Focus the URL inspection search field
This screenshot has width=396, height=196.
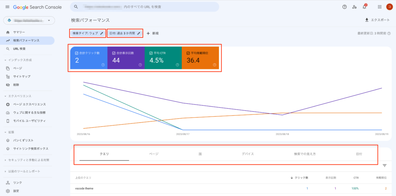(145, 7)
